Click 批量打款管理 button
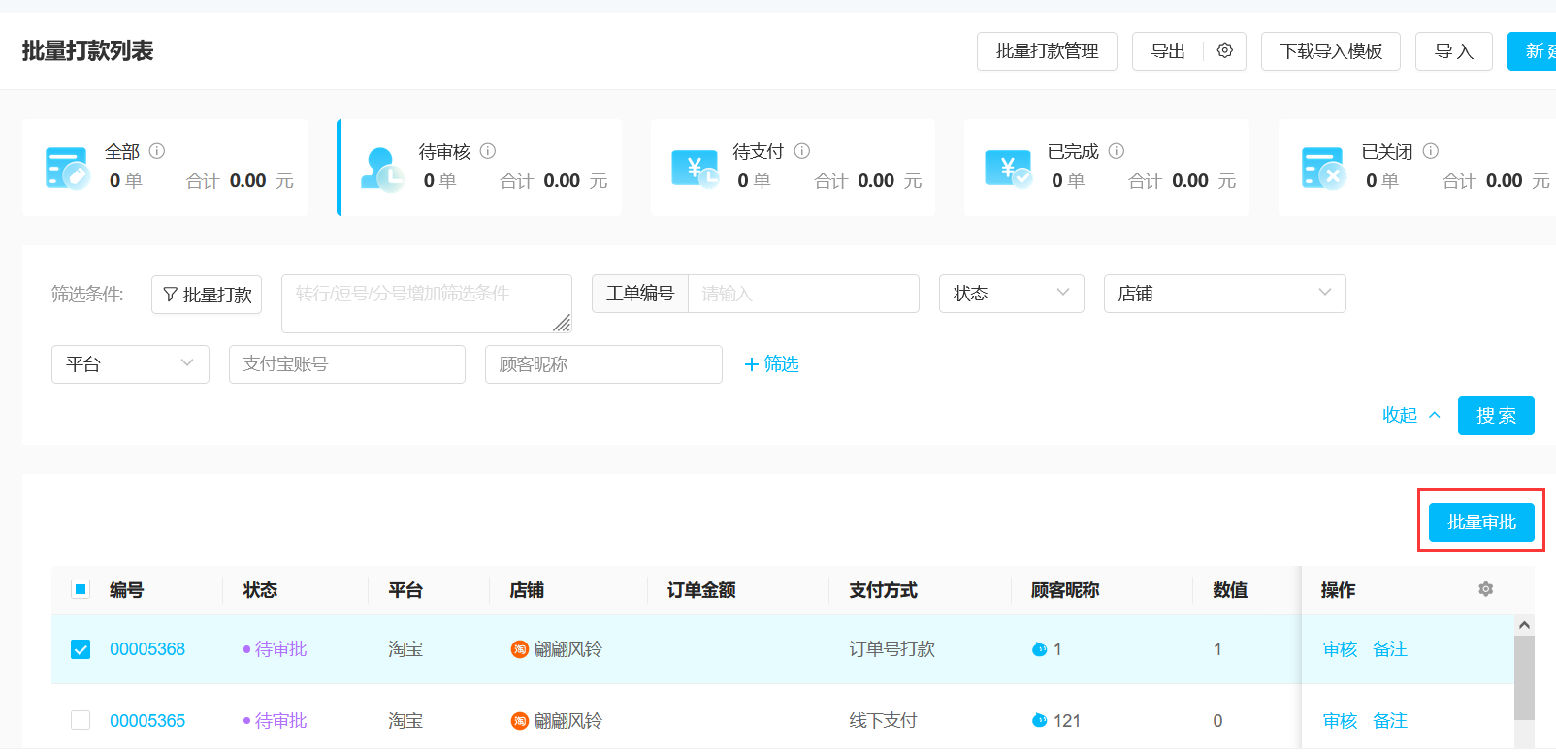The width and height of the screenshot is (1556, 753). (1047, 51)
